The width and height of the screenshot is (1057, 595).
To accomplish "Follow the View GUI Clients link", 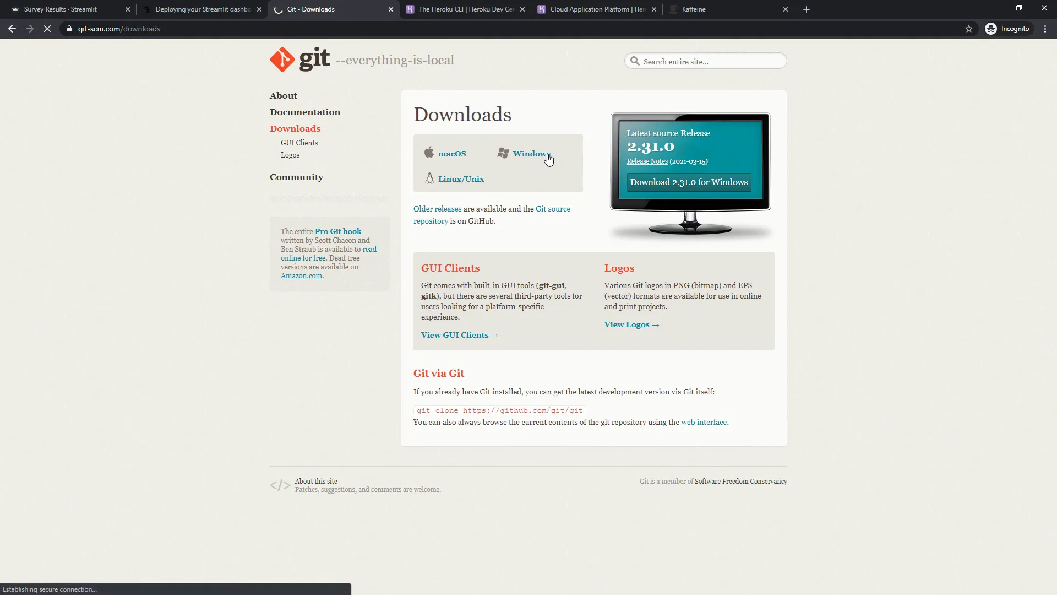I will pyautogui.click(x=459, y=335).
